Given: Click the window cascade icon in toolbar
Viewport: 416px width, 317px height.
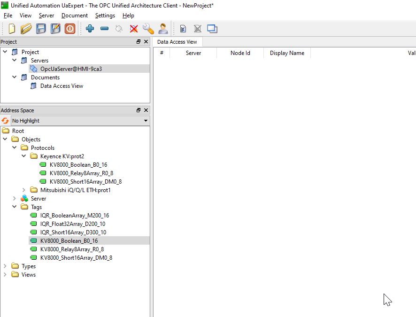Looking at the screenshot, I should tap(212, 29).
